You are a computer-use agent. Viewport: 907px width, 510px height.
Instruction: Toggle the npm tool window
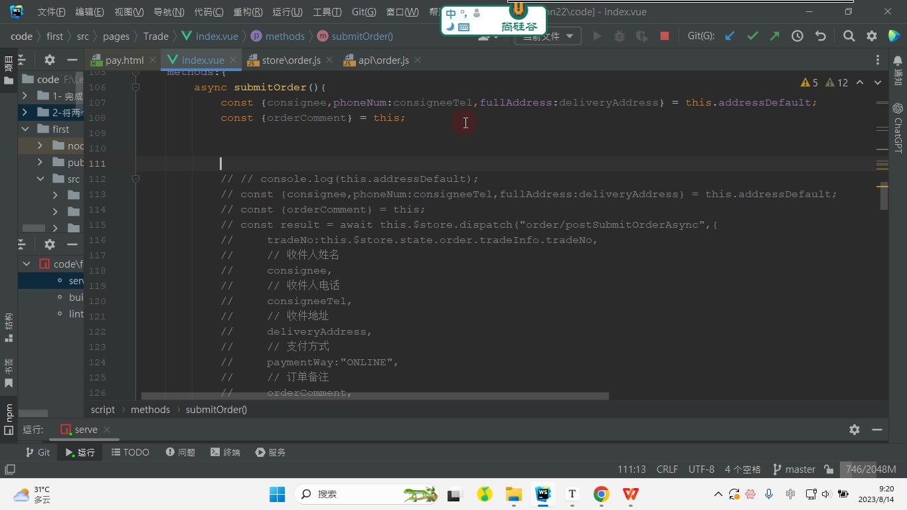[9, 418]
